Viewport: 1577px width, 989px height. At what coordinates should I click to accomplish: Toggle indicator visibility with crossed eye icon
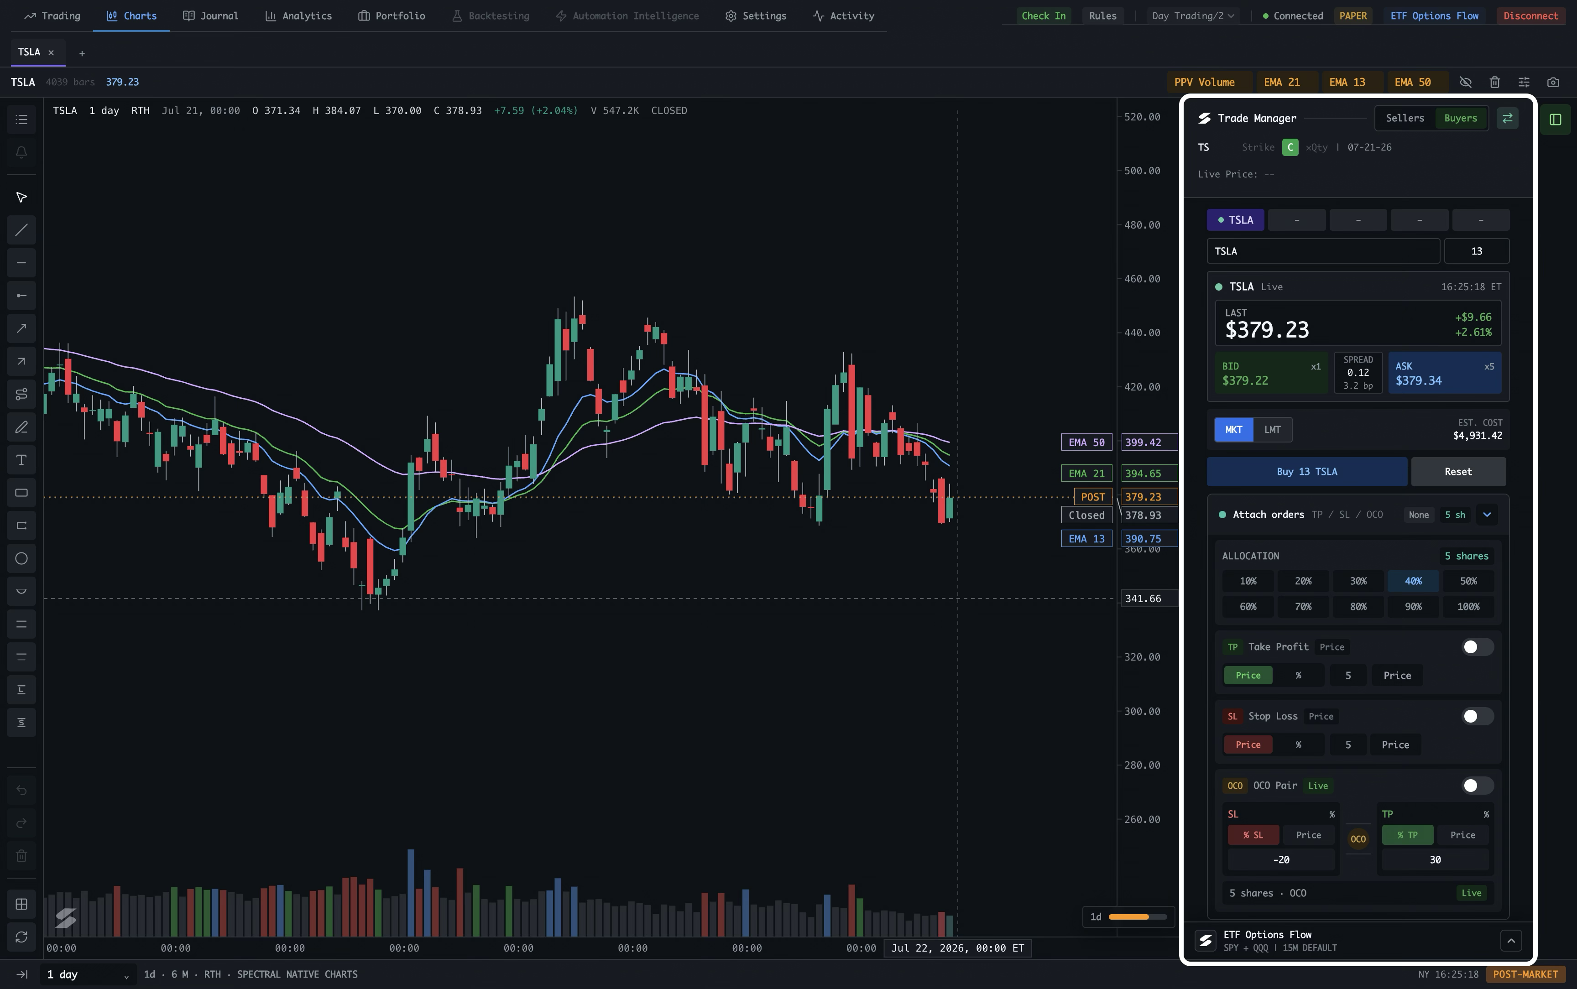(x=1466, y=83)
